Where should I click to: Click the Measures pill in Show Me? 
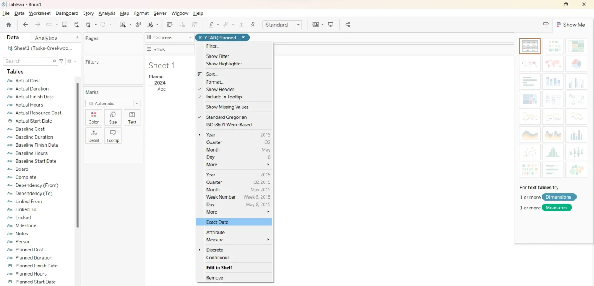pyautogui.click(x=557, y=208)
